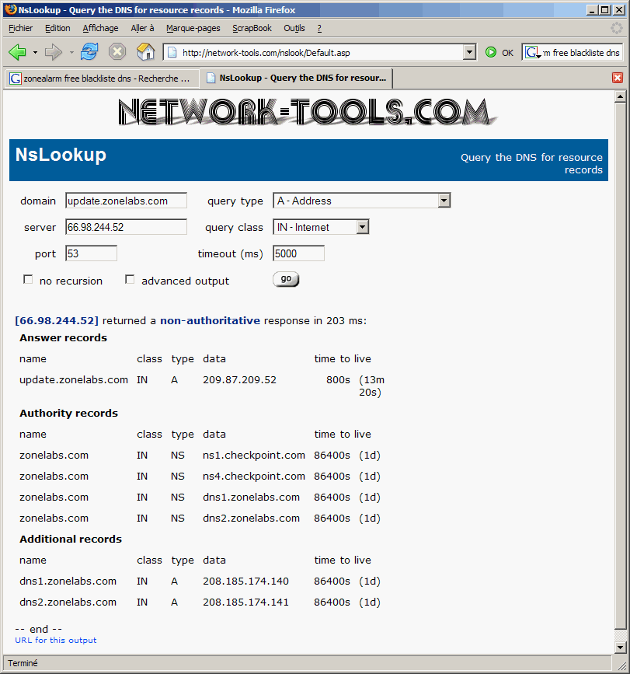Click the Additional records heading
Viewport: 630px width, 674px height.
coord(71,539)
